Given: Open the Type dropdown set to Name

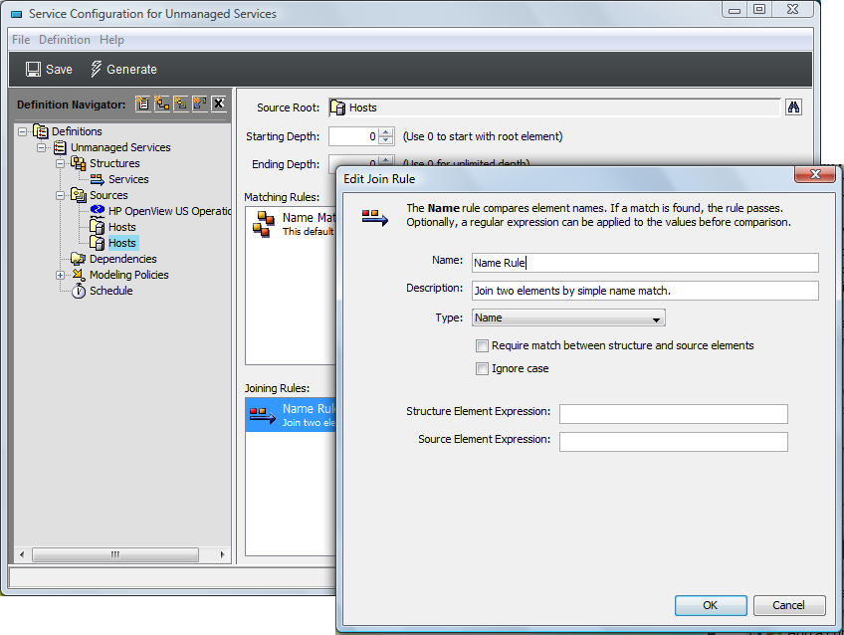Looking at the screenshot, I should point(568,317).
